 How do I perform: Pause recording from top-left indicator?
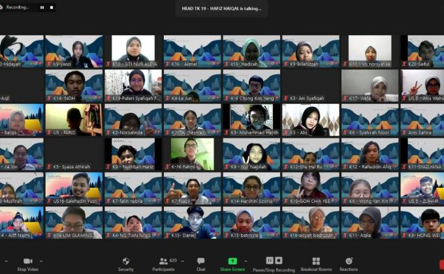point(42,7)
